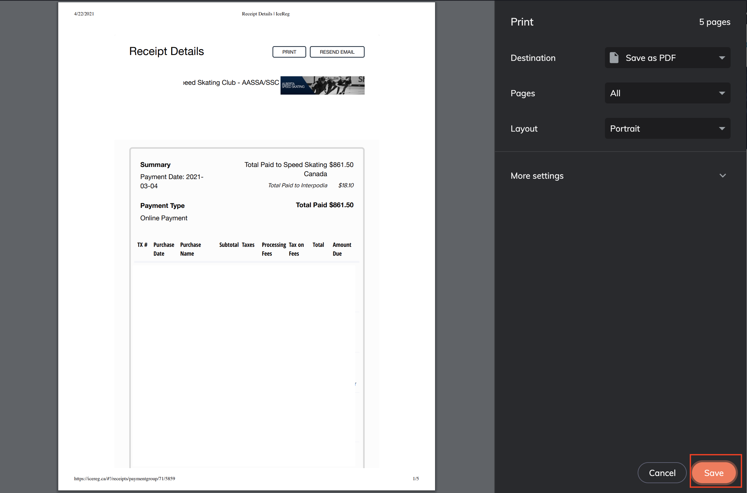Open the Pages dropdown set to All
The width and height of the screenshot is (747, 493).
click(x=667, y=93)
